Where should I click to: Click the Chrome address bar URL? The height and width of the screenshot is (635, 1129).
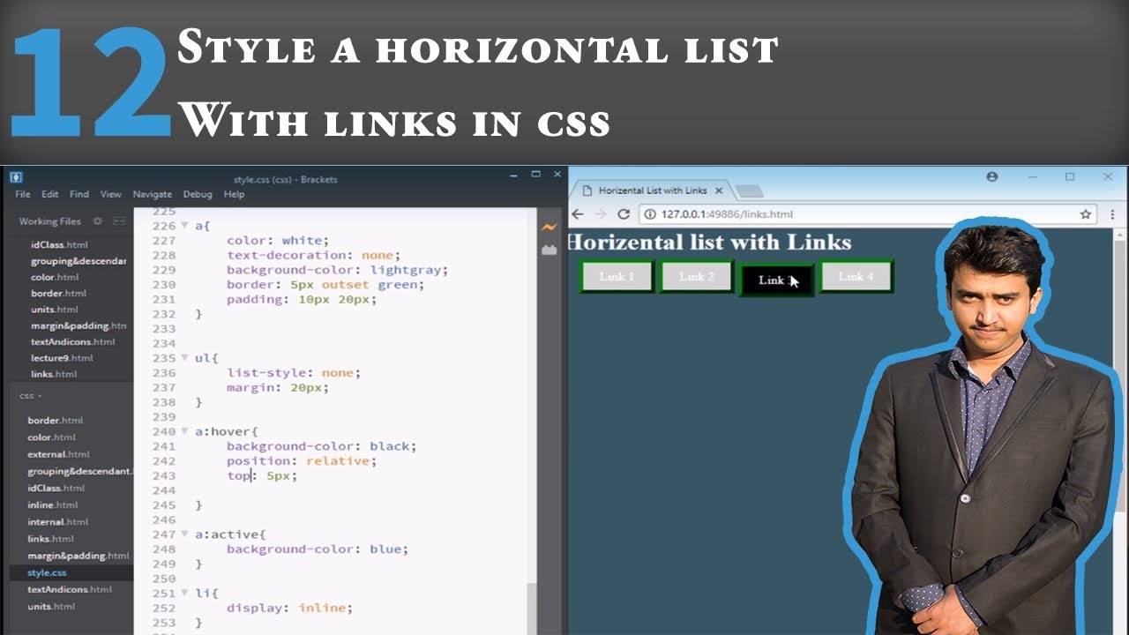coord(727,214)
